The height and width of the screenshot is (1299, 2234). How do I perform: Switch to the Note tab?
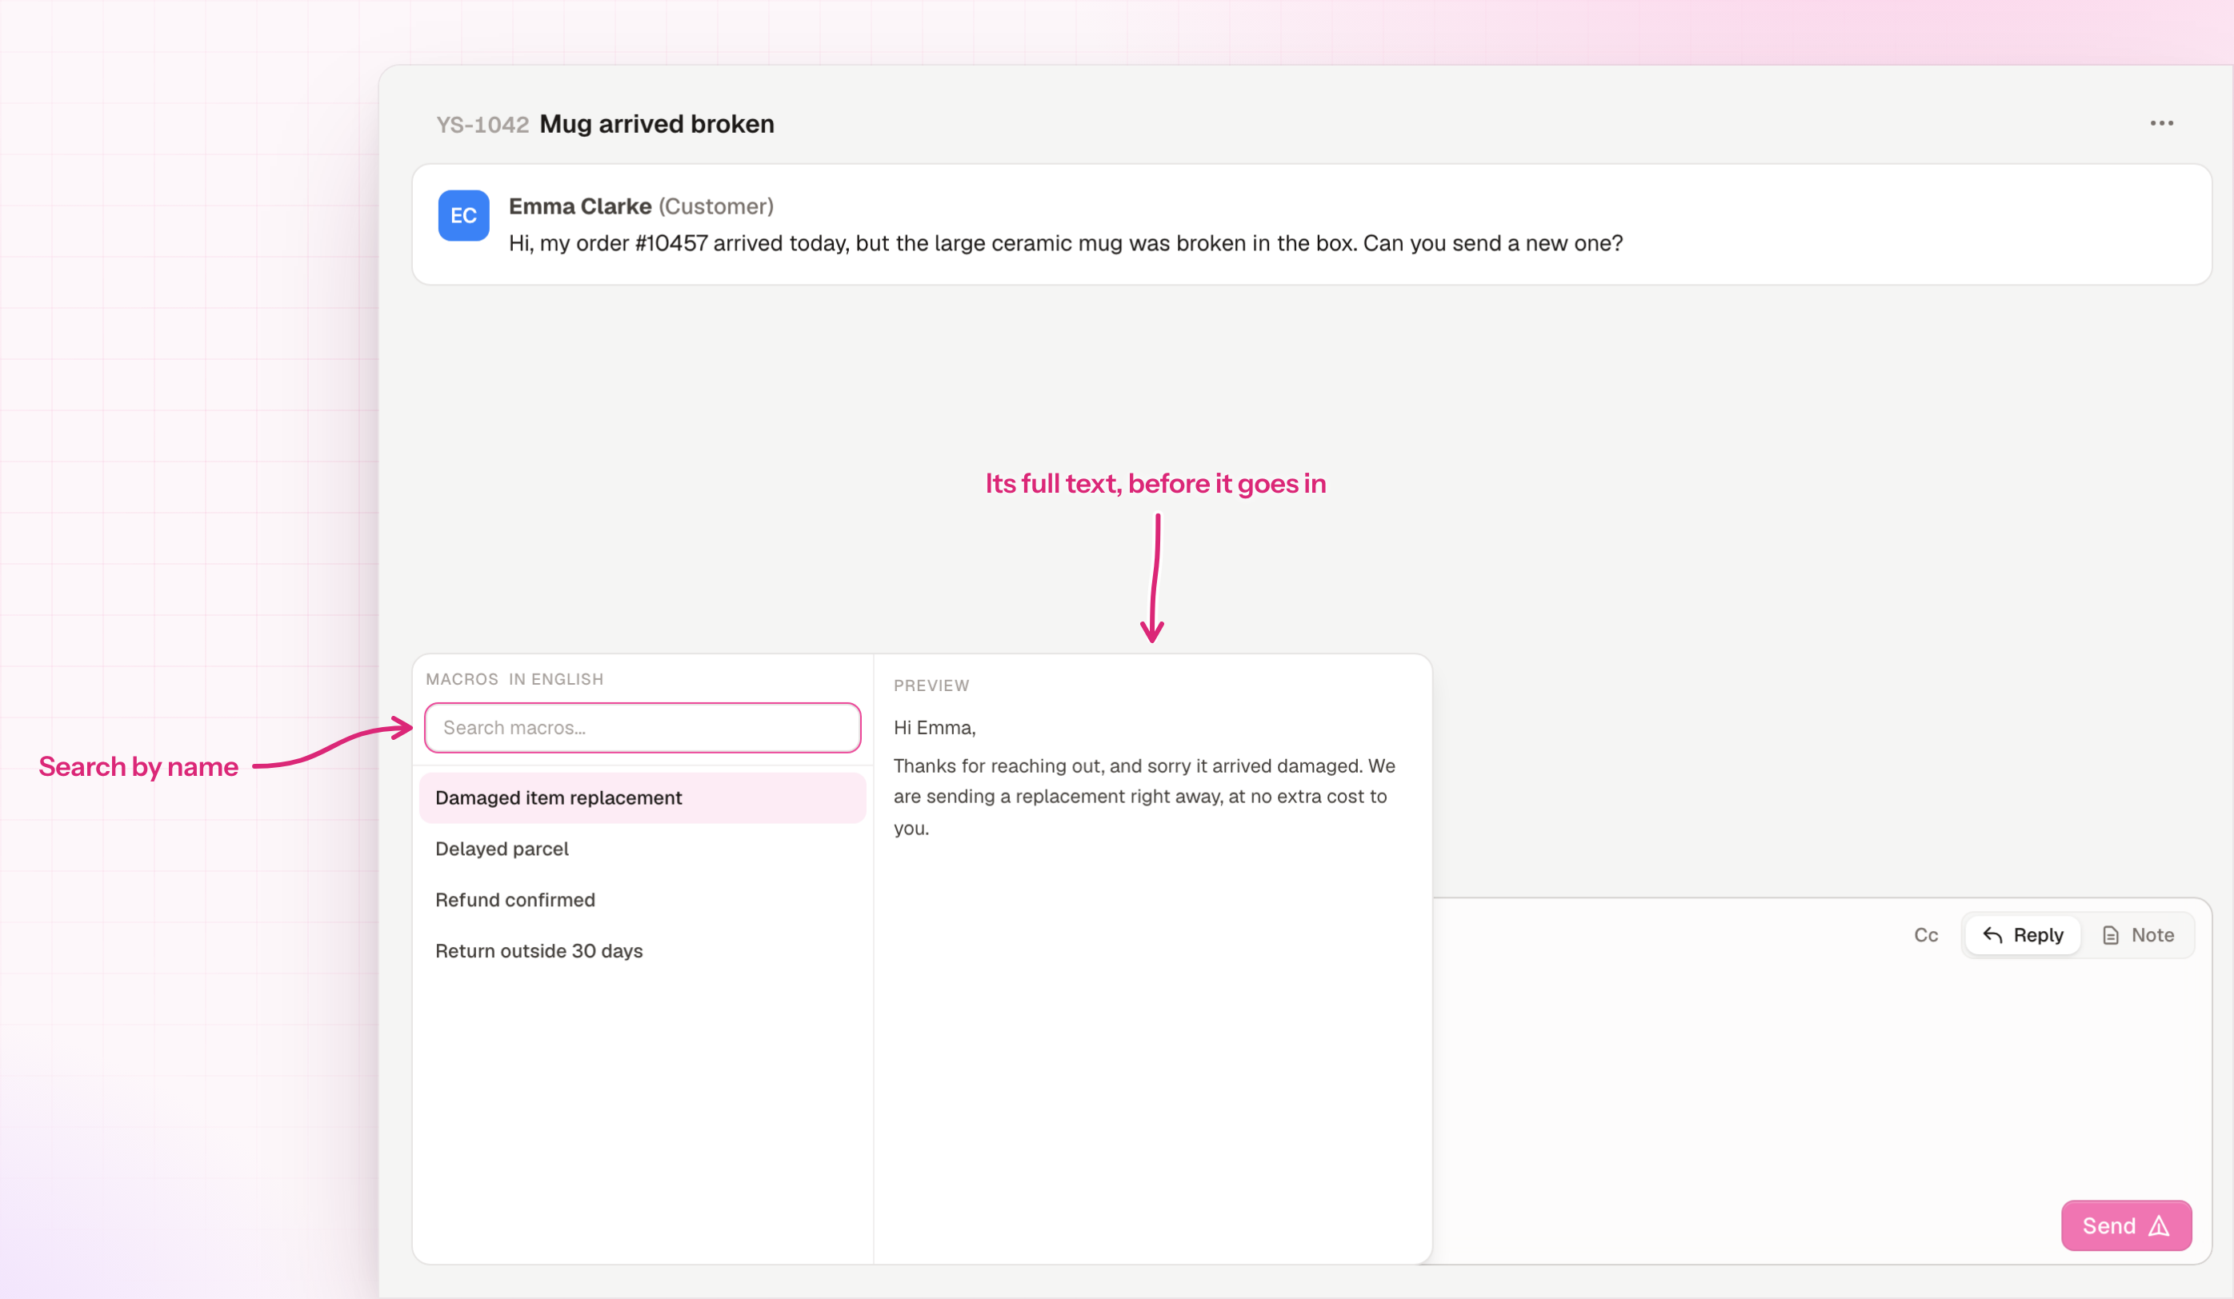tap(2137, 935)
